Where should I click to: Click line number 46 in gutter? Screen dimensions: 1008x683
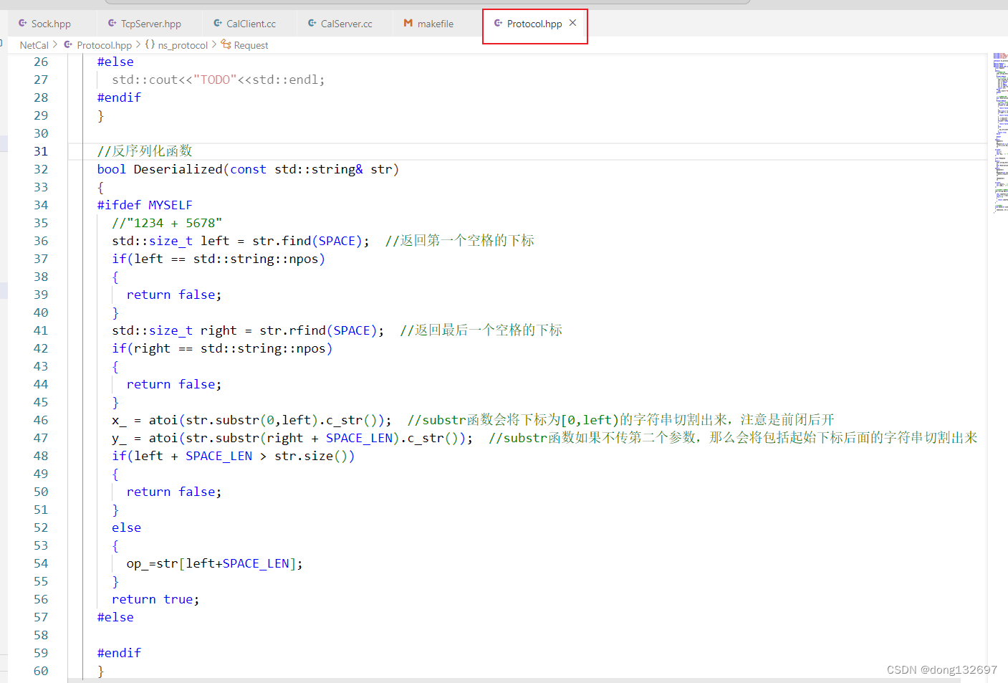(41, 420)
